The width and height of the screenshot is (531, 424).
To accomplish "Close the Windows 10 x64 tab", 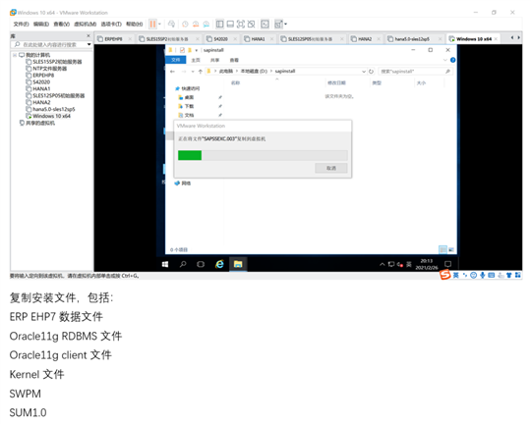I will click(x=496, y=39).
